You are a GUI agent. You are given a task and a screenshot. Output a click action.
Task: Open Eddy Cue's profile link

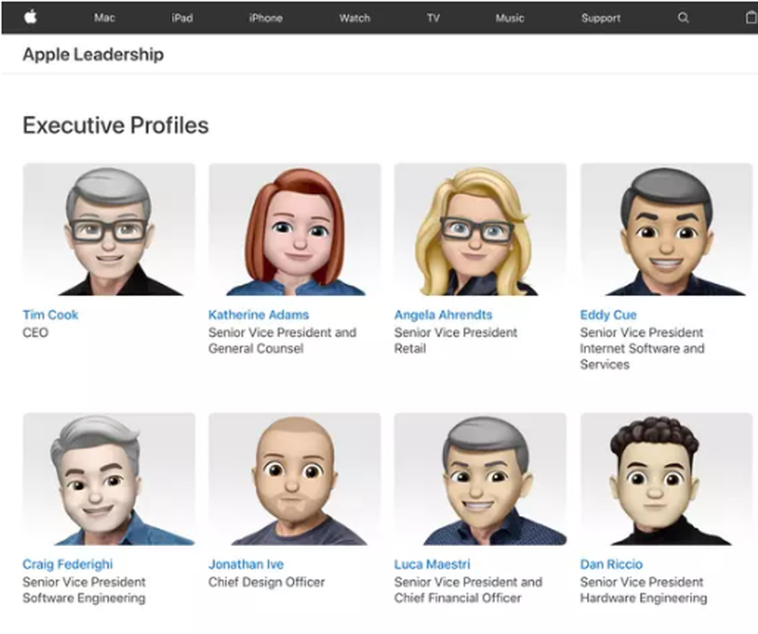[x=608, y=314]
